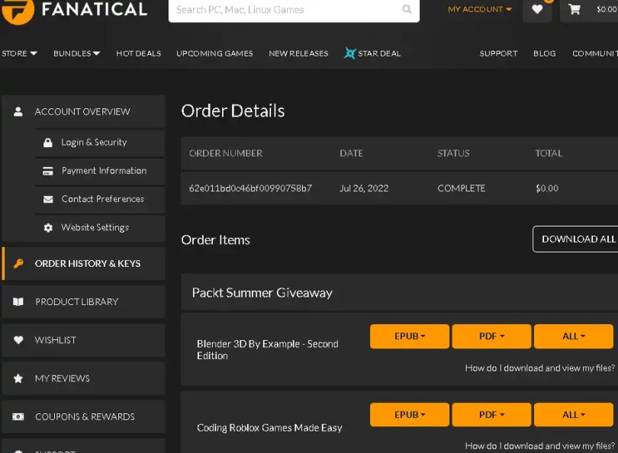
Task: Open EPUB dropdown for Coding Roblox Games
Action: pos(410,414)
